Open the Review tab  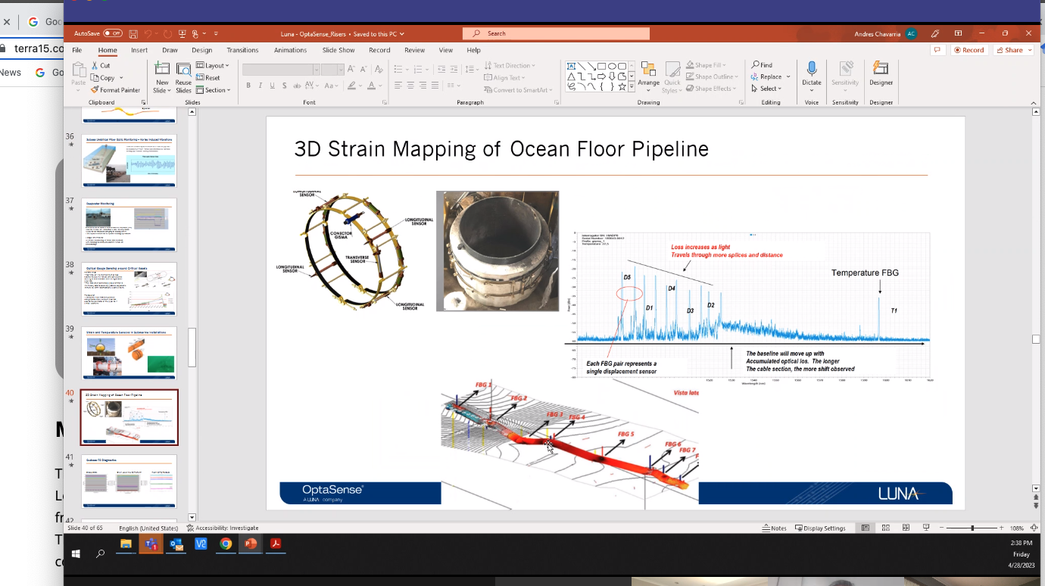pos(414,50)
